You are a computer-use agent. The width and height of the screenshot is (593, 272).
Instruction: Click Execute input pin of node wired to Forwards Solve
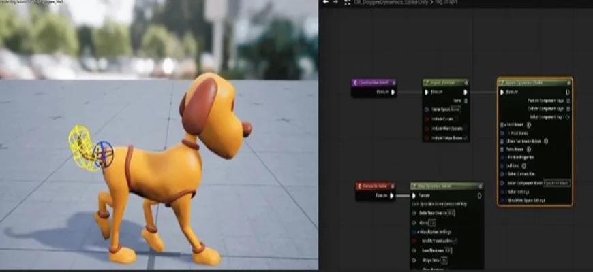(414, 195)
